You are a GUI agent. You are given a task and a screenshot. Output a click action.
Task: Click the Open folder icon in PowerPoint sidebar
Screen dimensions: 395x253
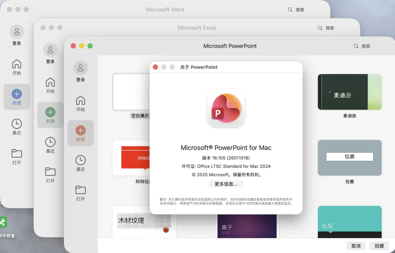pos(80,190)
